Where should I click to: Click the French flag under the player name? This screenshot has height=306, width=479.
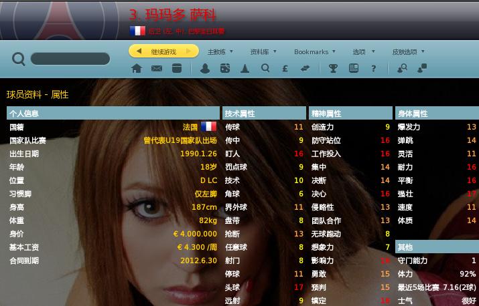[137, 31]
